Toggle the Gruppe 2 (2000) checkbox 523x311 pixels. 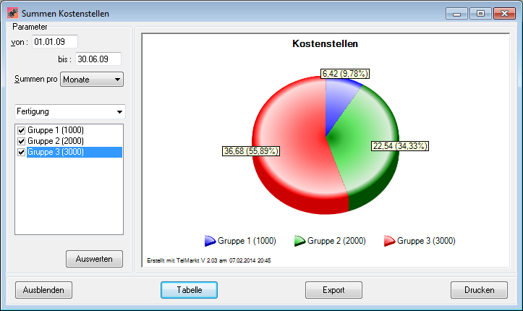pos(21,141)
